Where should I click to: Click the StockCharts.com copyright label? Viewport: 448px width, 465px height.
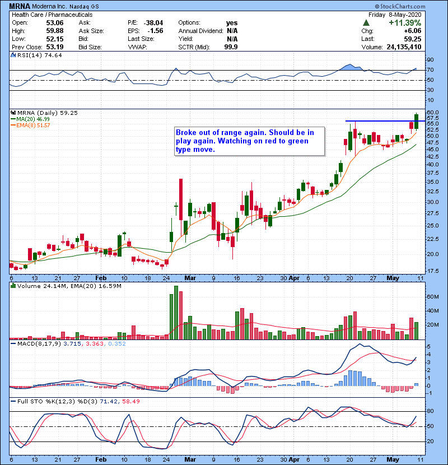pos(400,6)
